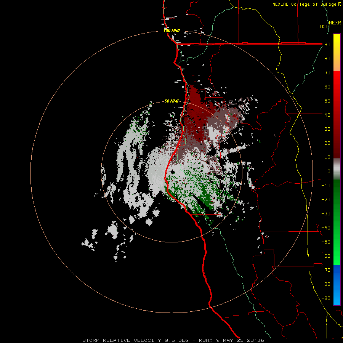Click the 80 value on velocity scale
Screen dimensions: 343x343
327,58
